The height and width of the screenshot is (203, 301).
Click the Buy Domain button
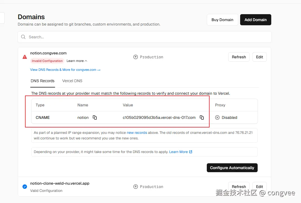(x=222, y=20)
